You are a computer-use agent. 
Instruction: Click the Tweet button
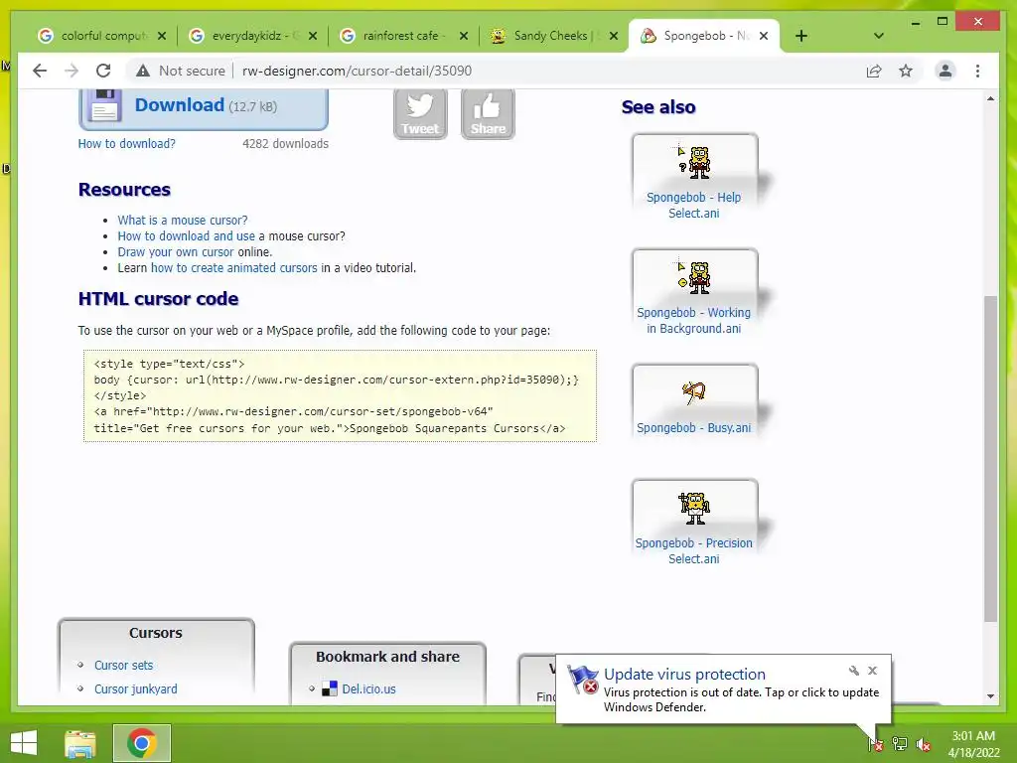click(x=420, y=113)
